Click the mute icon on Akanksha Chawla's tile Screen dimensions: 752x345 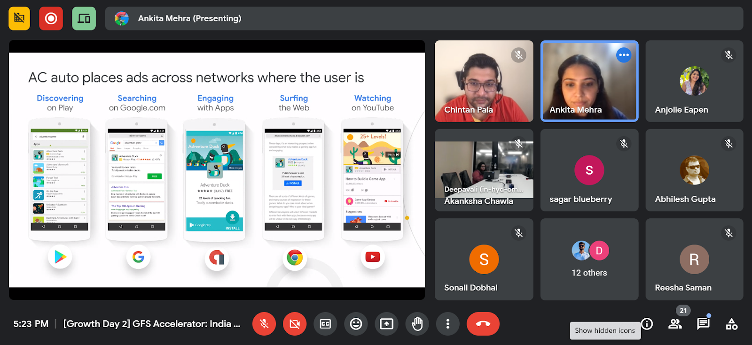coord(518,144)
